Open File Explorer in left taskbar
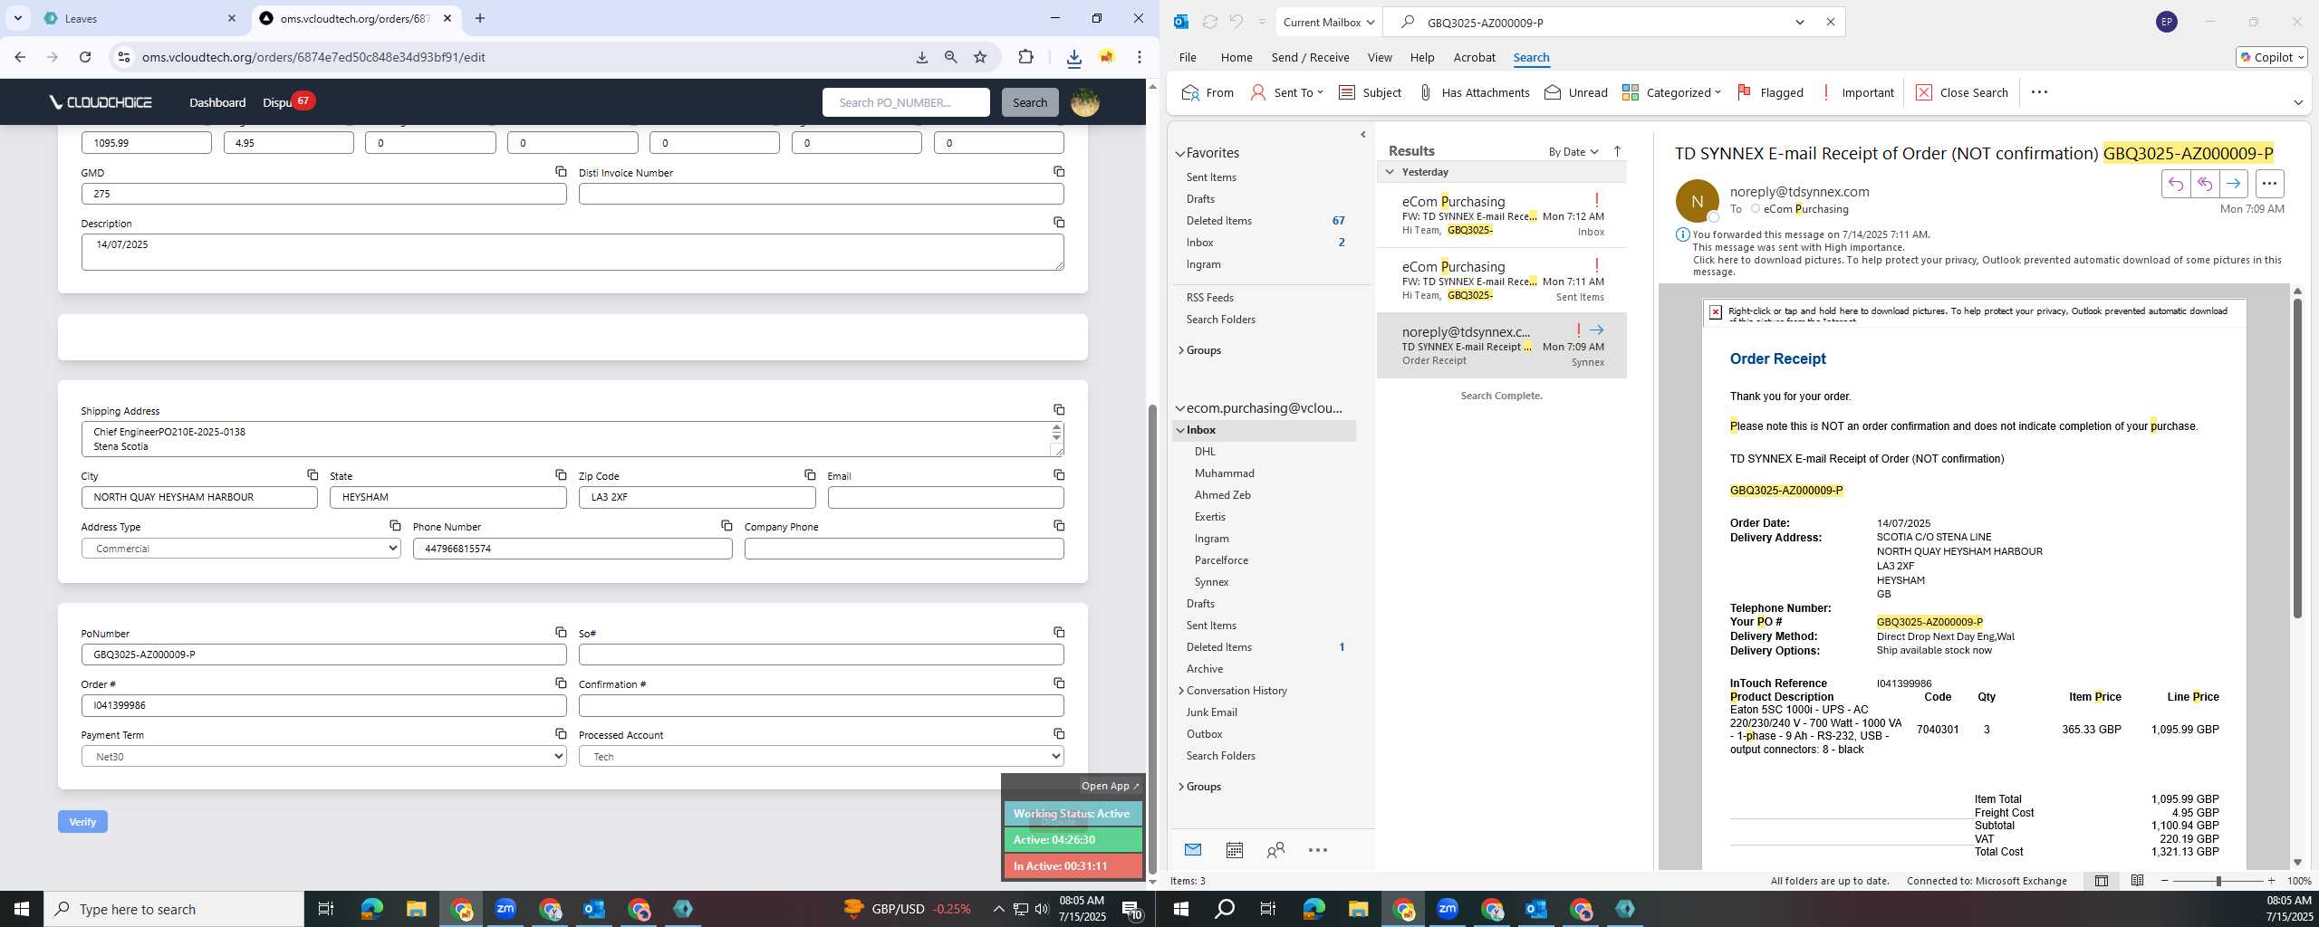Viewport: 2319px width, 927px height. pos(416,909)
